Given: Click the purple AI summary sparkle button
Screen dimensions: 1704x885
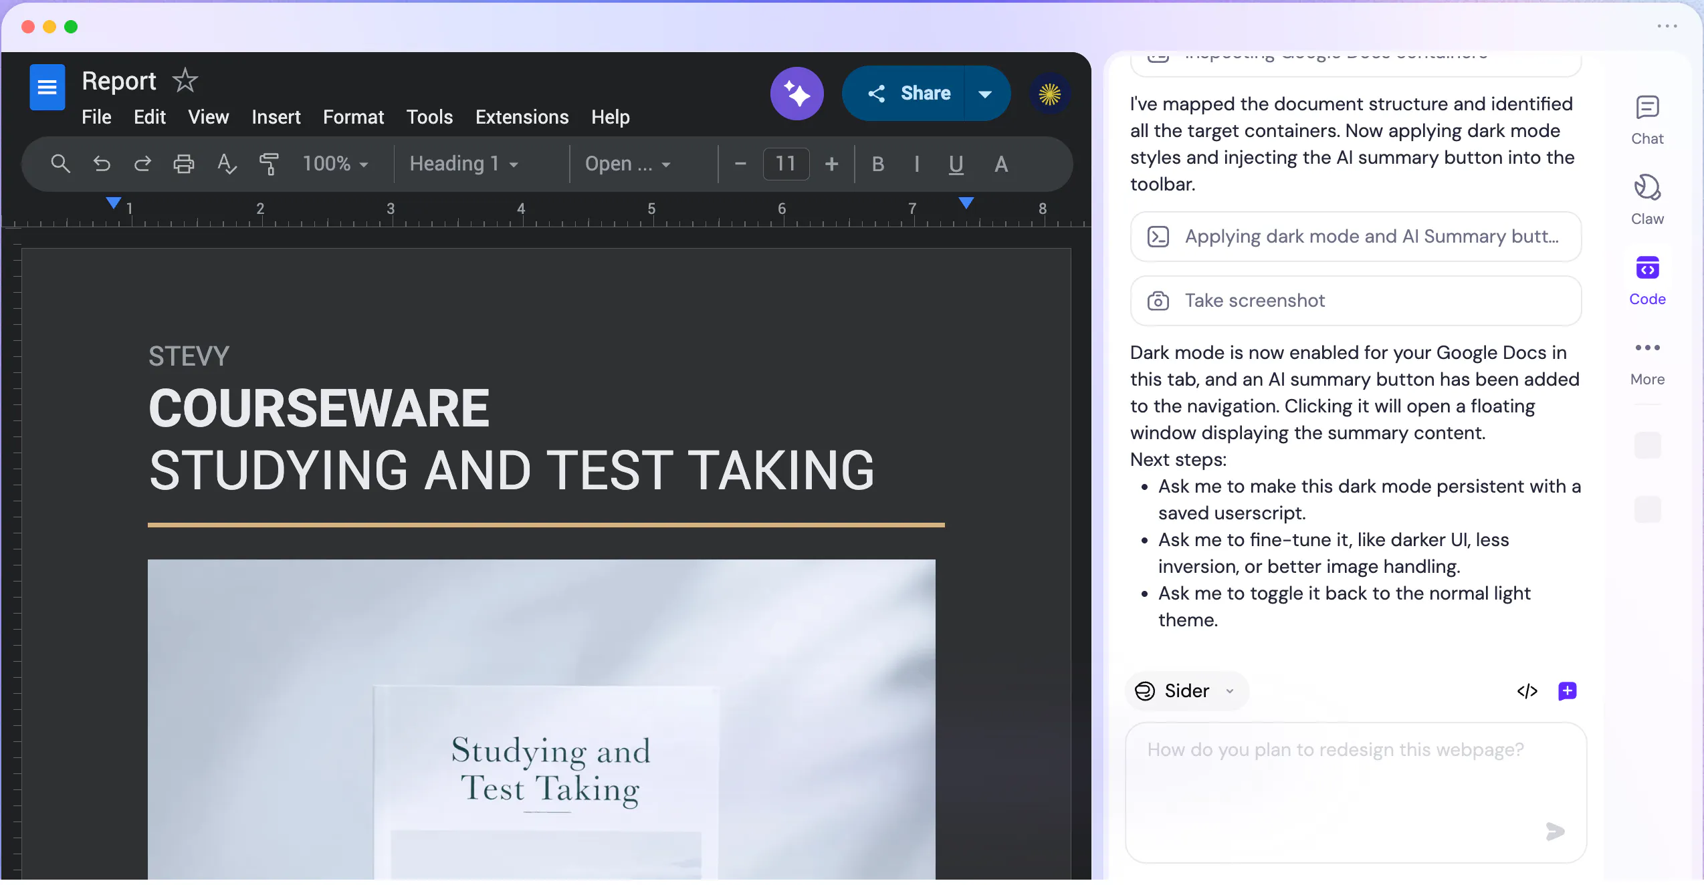Looking at the screenshot, I should (x=796, y=94).
